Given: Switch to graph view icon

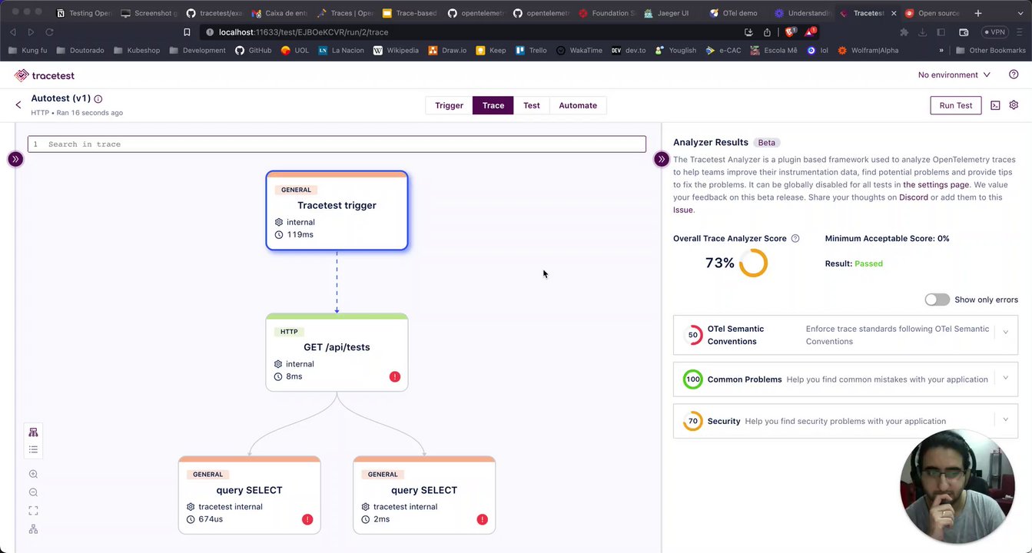Looking at the screenshot, I should pyautogui.click(x=33, y=432).
